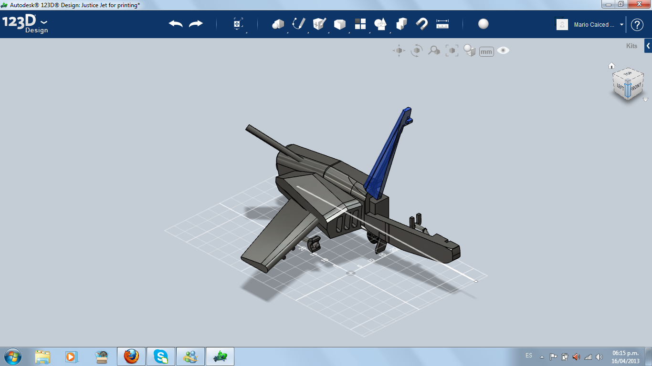Open the Sketch tool

pos(299,24)
